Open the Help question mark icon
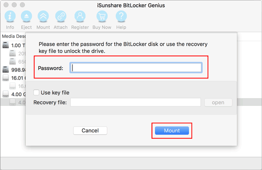262x170 pixels. [x=121, y=16]
